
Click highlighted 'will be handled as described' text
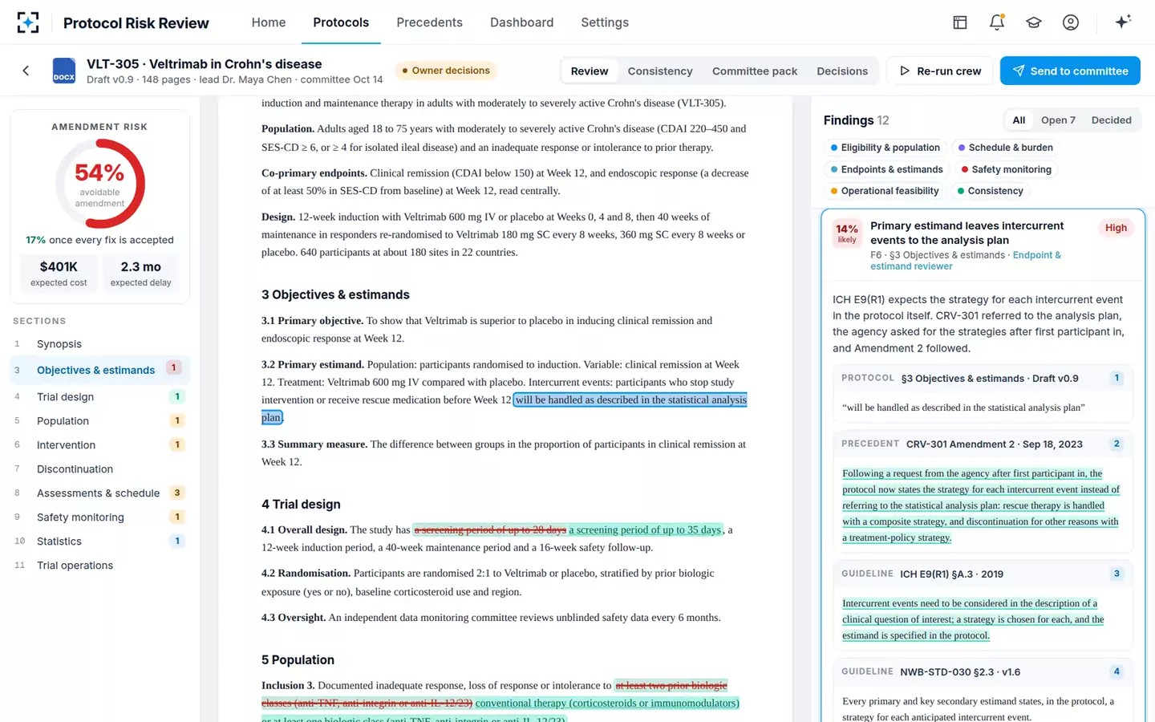(630, 400)
